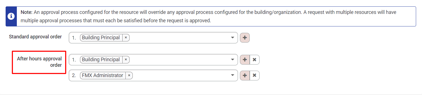Add a step after after-hours step 1
Viewport: 422px width, 101px height.
click(x=245, y=60)
